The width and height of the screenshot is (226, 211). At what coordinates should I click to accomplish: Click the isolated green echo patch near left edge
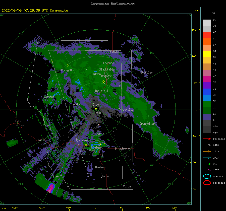(x=12, y=143)
